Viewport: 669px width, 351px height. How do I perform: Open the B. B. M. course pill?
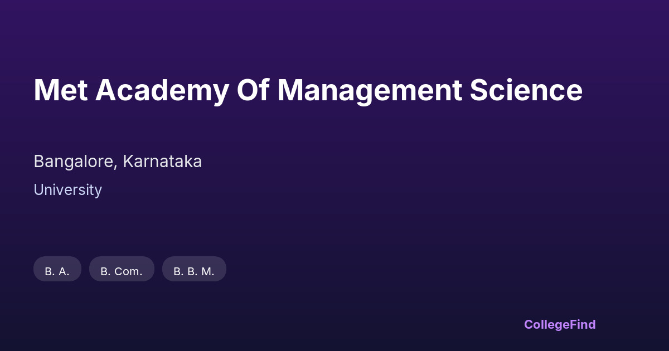(x=194, y=269)
